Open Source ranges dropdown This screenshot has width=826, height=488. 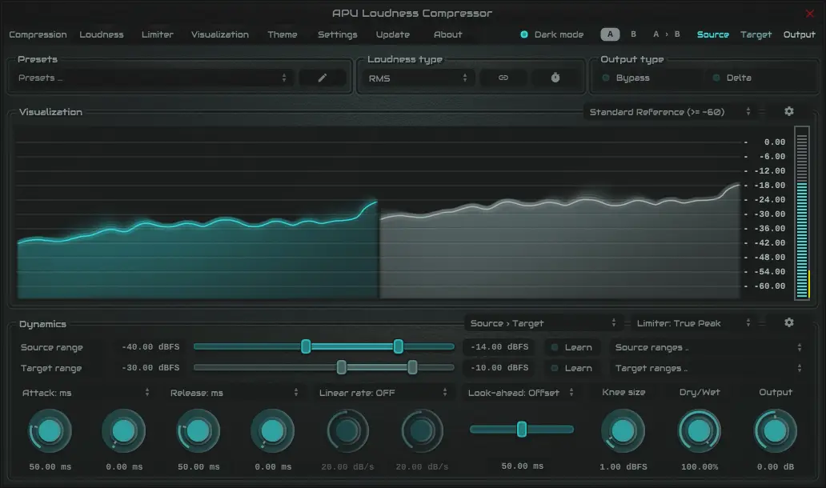point(708,347)
